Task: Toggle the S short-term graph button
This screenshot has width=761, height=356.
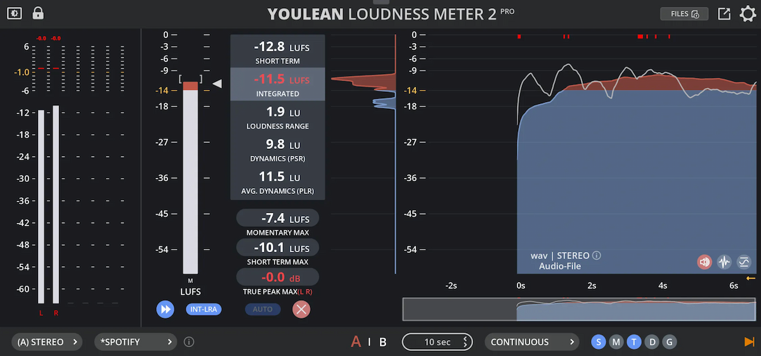Action: (598, 342)
